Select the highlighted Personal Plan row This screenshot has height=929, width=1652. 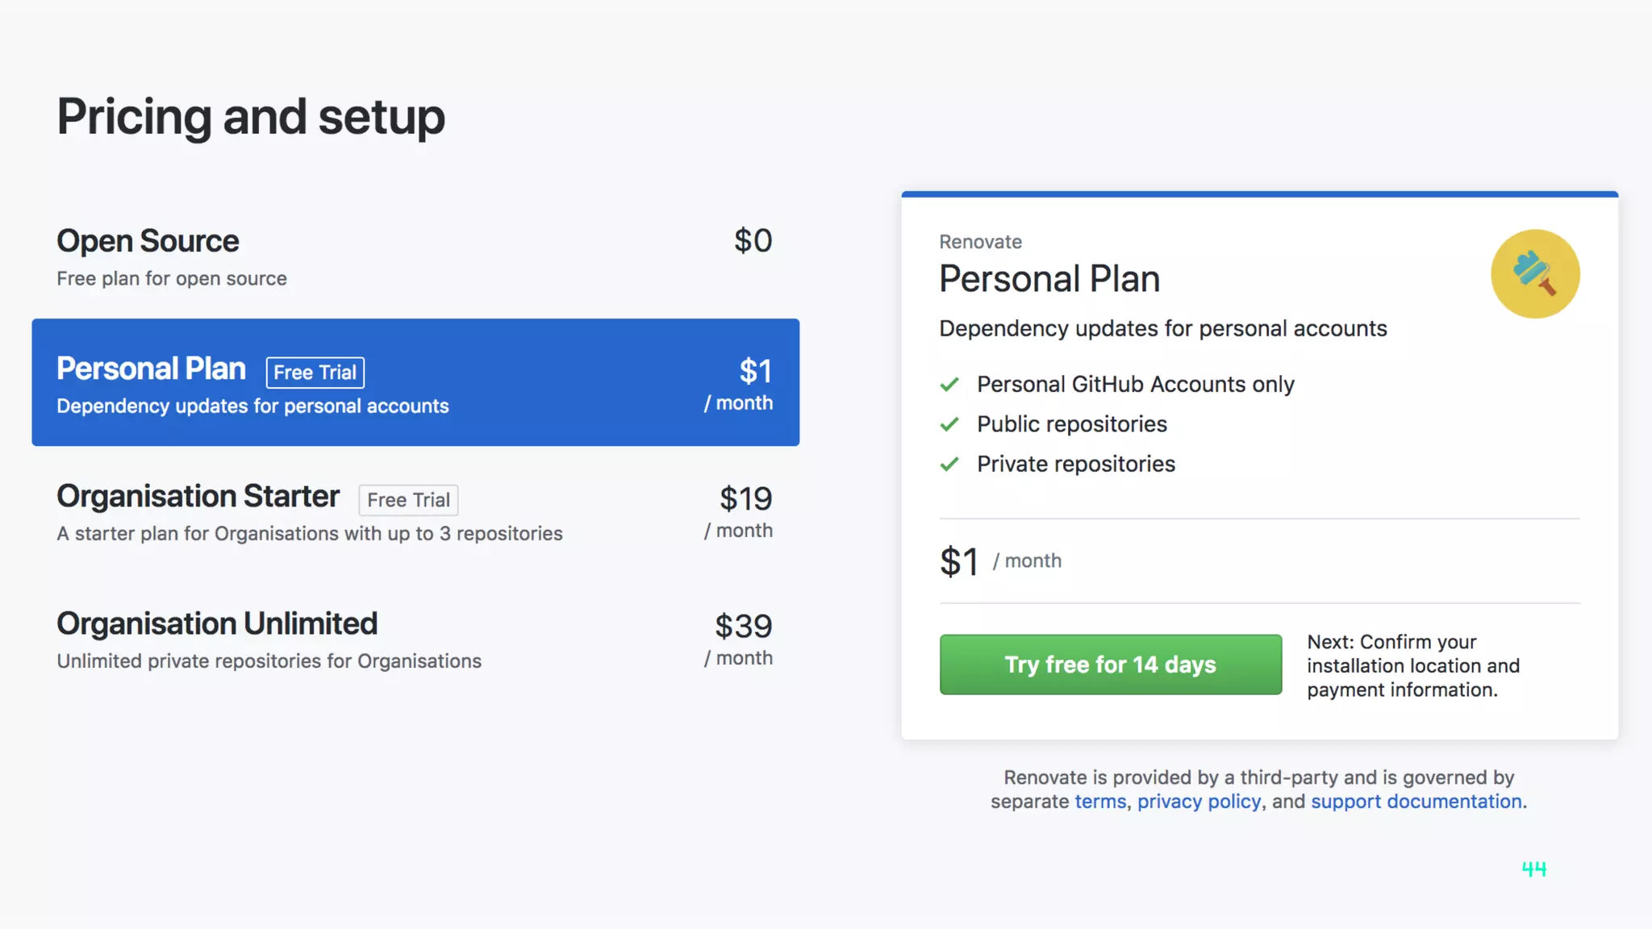(x=415, y=382)
